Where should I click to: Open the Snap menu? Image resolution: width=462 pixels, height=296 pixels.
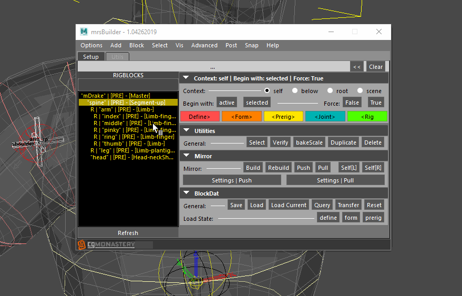pos(251,45)
